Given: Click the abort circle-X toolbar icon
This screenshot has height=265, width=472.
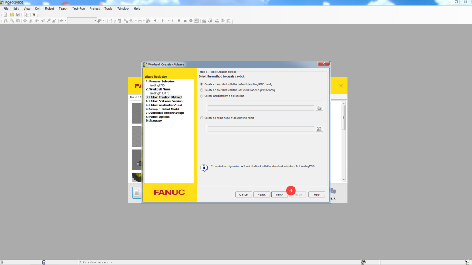Looking at the screenshot, I should pos(191,21).
